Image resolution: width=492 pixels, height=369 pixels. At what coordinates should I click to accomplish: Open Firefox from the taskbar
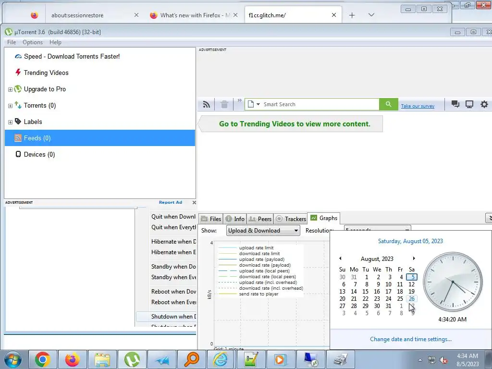[72, 359]
